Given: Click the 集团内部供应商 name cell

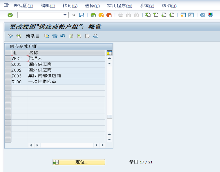Looking at the screenshot, I should tap(66, 76).
